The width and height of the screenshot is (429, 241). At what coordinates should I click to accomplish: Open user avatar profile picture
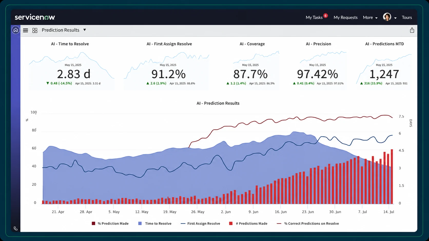point(387,17)
